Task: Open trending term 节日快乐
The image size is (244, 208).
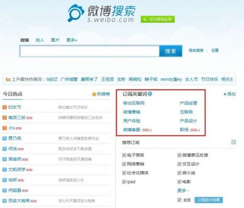Action: click(x=210, y=79)
